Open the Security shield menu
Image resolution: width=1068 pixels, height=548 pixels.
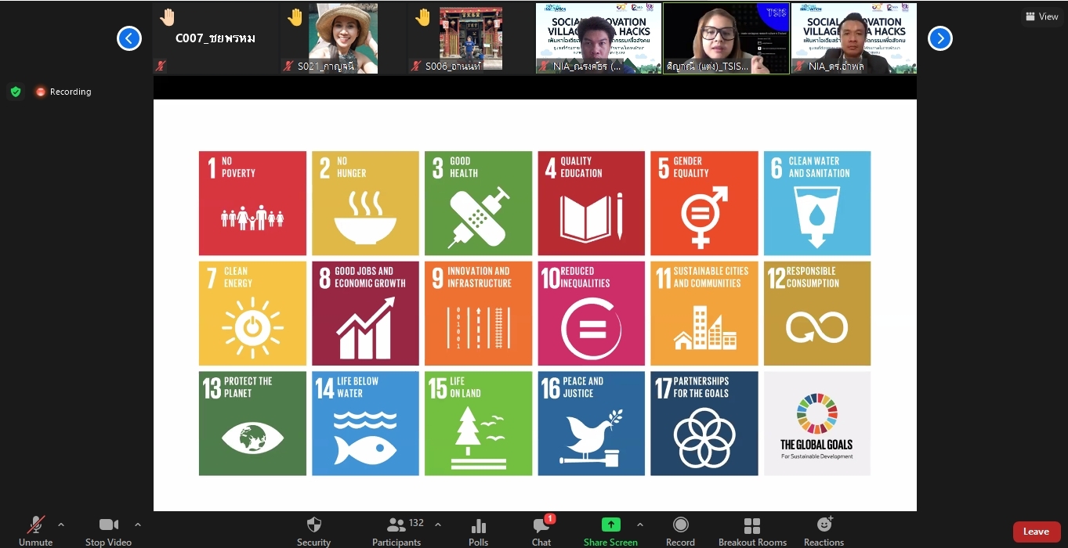313,531
